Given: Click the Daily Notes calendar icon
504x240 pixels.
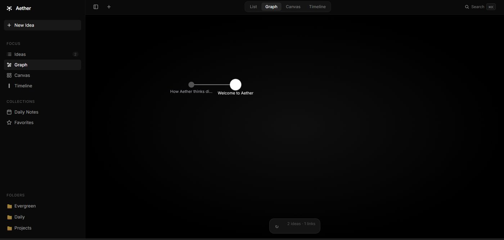Looking at the screenshot, I should (9, 112).
